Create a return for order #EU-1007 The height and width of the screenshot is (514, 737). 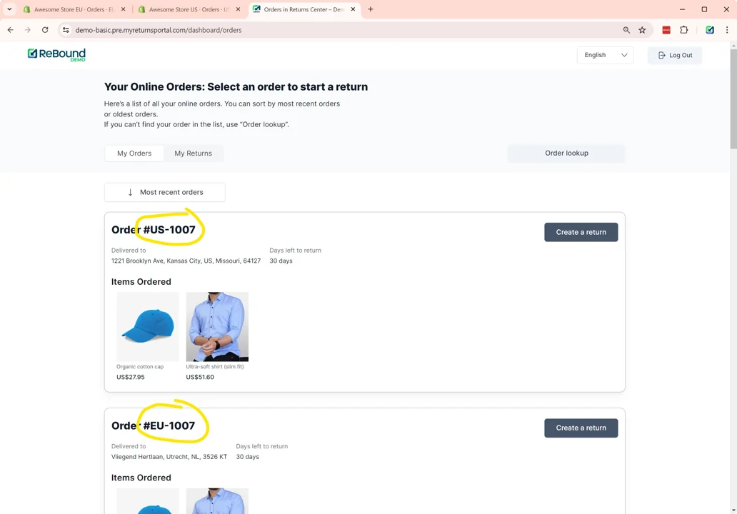click(581, 428)
